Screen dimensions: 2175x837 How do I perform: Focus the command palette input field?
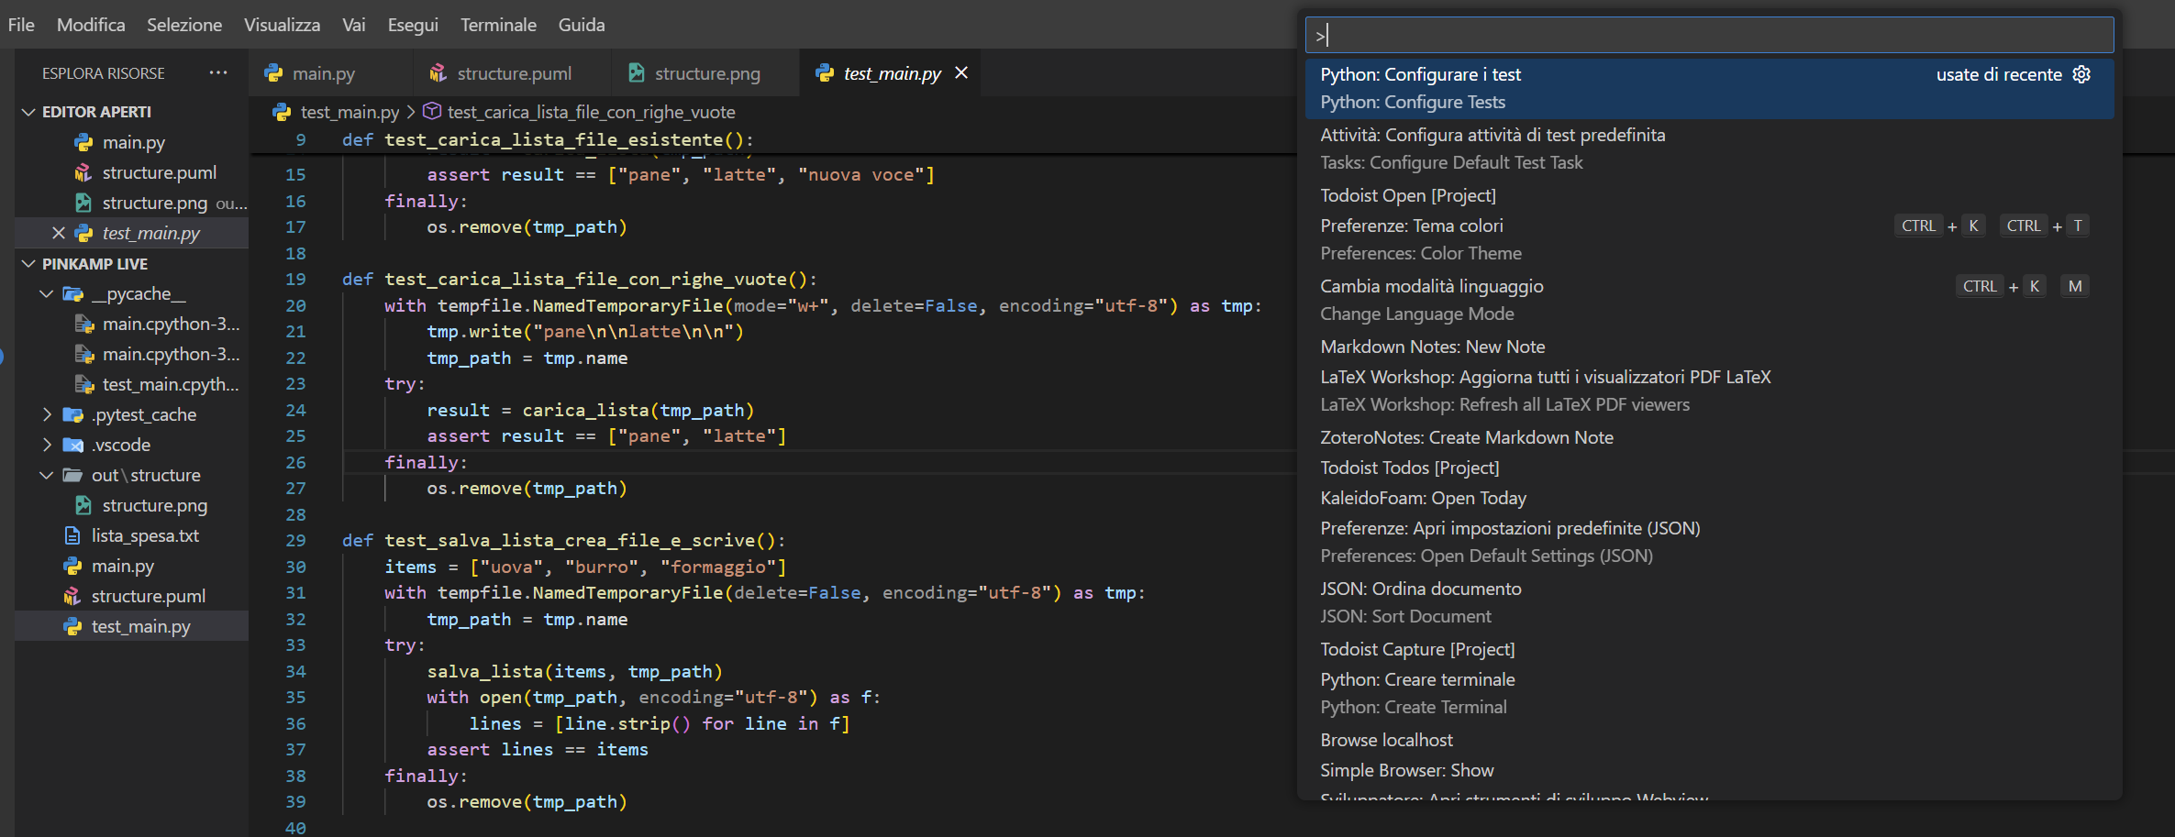coord(1709,36)
